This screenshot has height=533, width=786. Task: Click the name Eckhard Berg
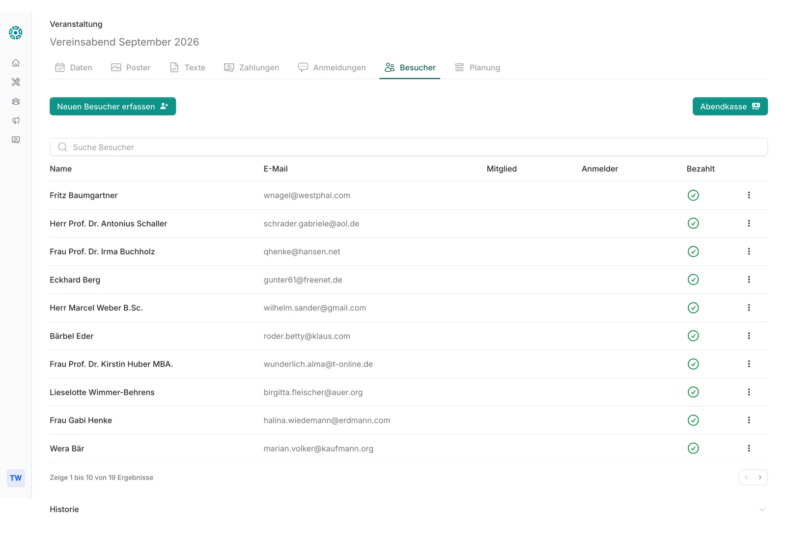pos(75,280)
